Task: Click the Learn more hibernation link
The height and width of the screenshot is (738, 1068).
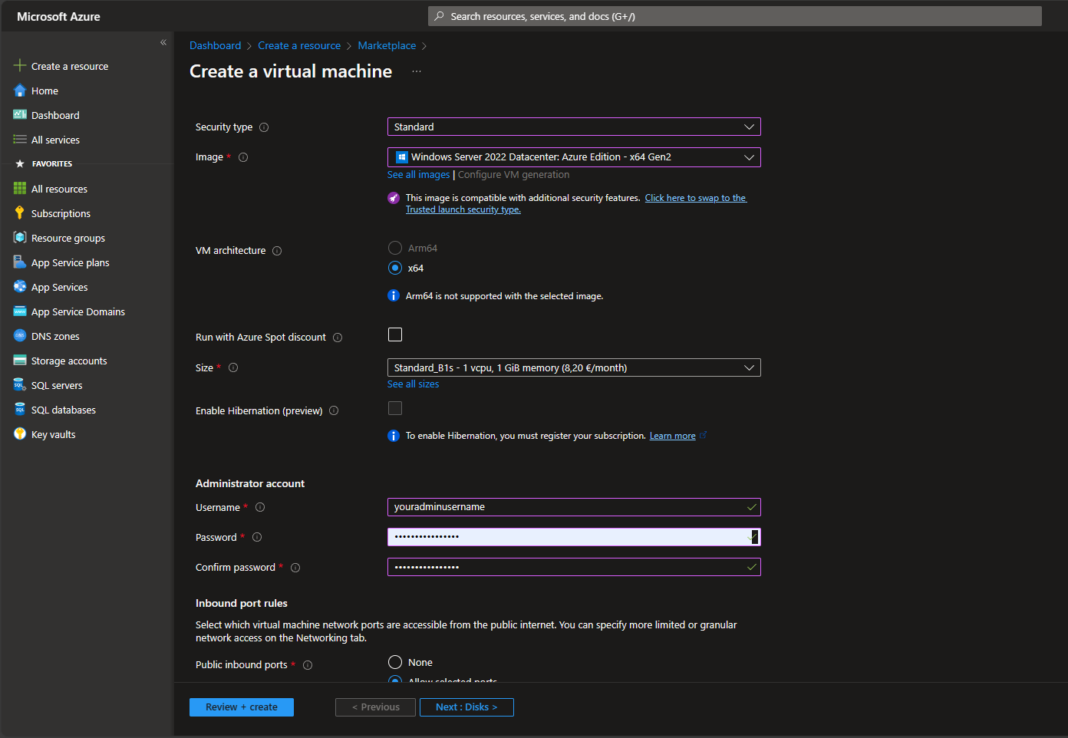Action: pos(673,436)
